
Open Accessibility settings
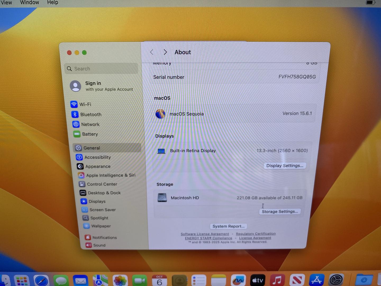click(x=97, y=157)
